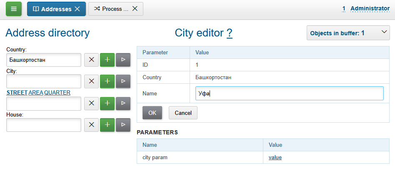Add a new city with plus button
Viewport: 395px width, 170px height.
107,81
